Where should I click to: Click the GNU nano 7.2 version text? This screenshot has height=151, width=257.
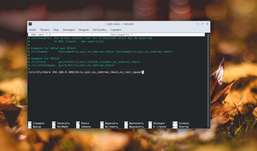(41, 35)
